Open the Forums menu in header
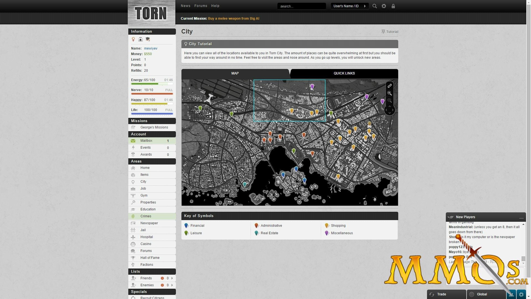This screenshot has height=299, width=531. [201, 6]
